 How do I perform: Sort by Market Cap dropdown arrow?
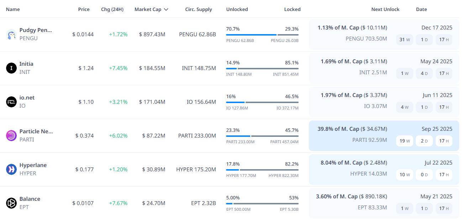click(166, 10)
